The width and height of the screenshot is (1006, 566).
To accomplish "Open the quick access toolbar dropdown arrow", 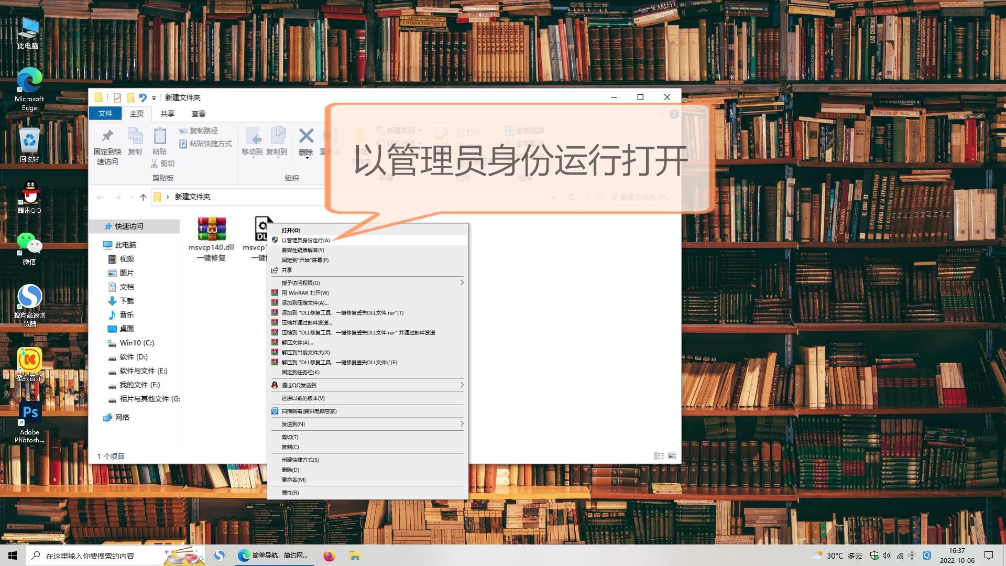I will (x=154, y=98).
